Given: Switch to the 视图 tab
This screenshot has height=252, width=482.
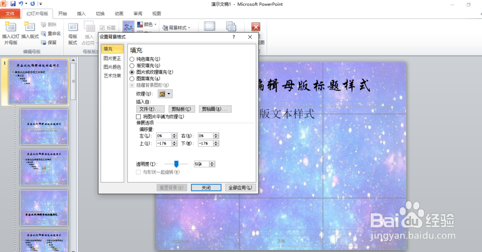Looking at the screenshot, I should (157, 13).
